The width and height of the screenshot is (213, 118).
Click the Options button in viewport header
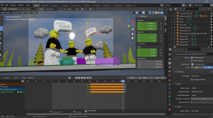pyautogui.click(x=162, y=9)
